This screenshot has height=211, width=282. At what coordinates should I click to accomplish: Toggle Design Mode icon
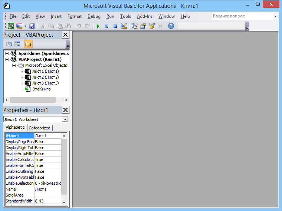point(124,26)
